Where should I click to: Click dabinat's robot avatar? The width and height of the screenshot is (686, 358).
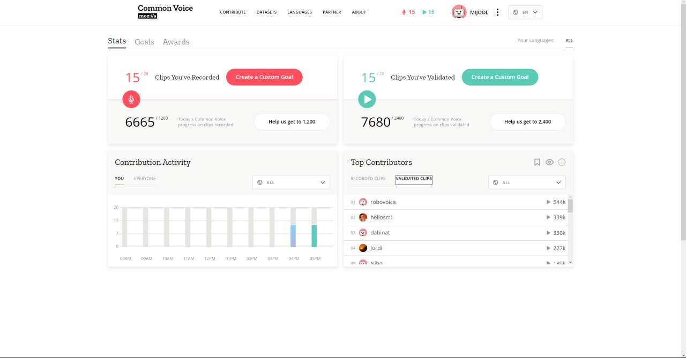click(363, 233)
